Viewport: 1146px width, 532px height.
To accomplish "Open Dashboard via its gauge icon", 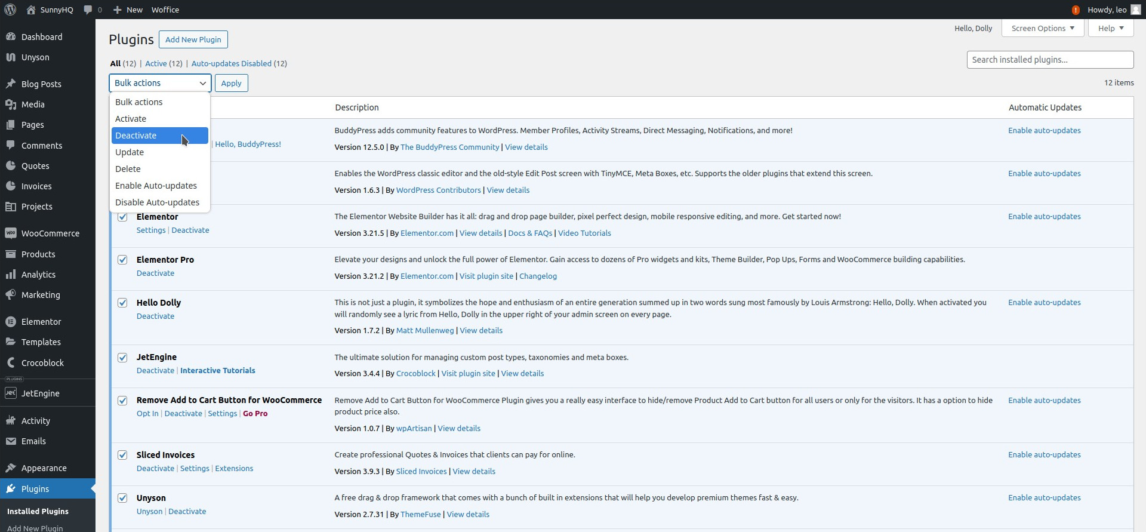I will pyautogui.click(x=11, y=36).
